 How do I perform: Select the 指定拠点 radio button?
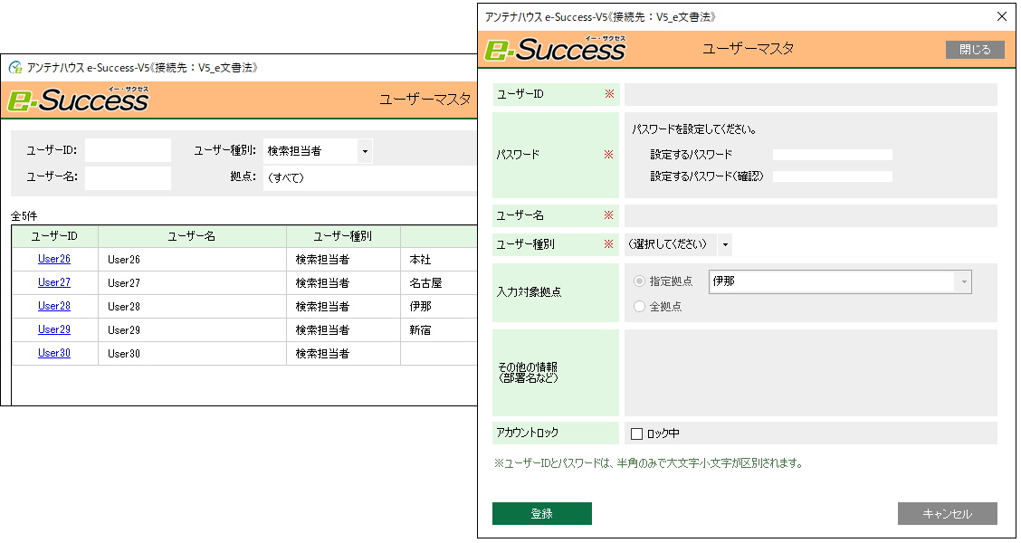(x=640, y=281)
